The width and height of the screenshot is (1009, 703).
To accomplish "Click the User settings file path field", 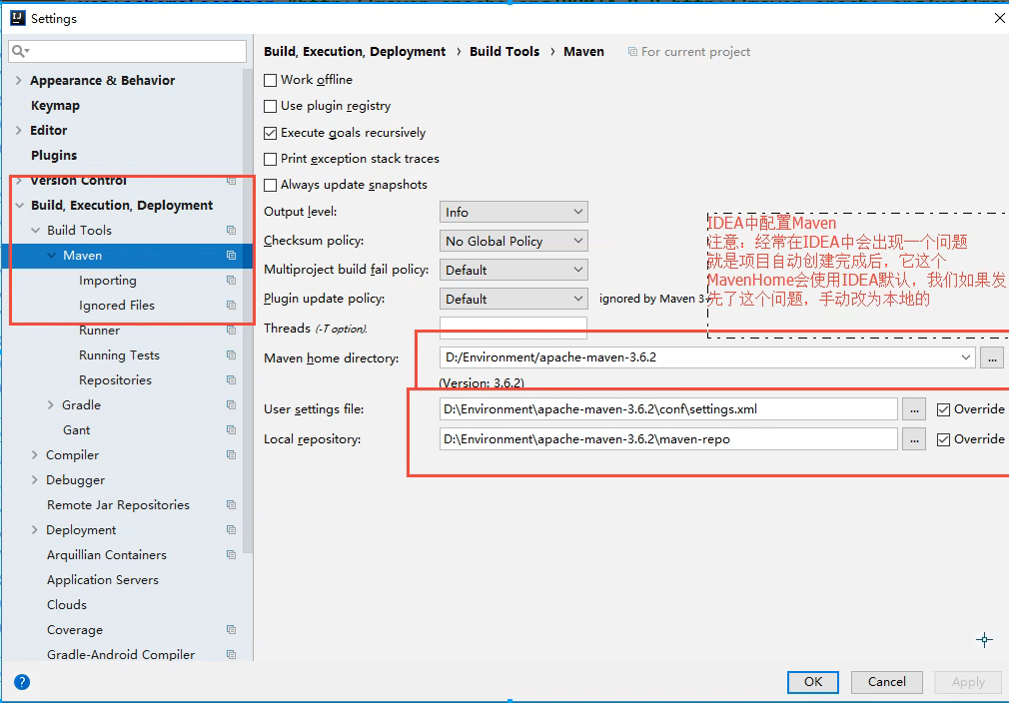I will coord(668,409).
